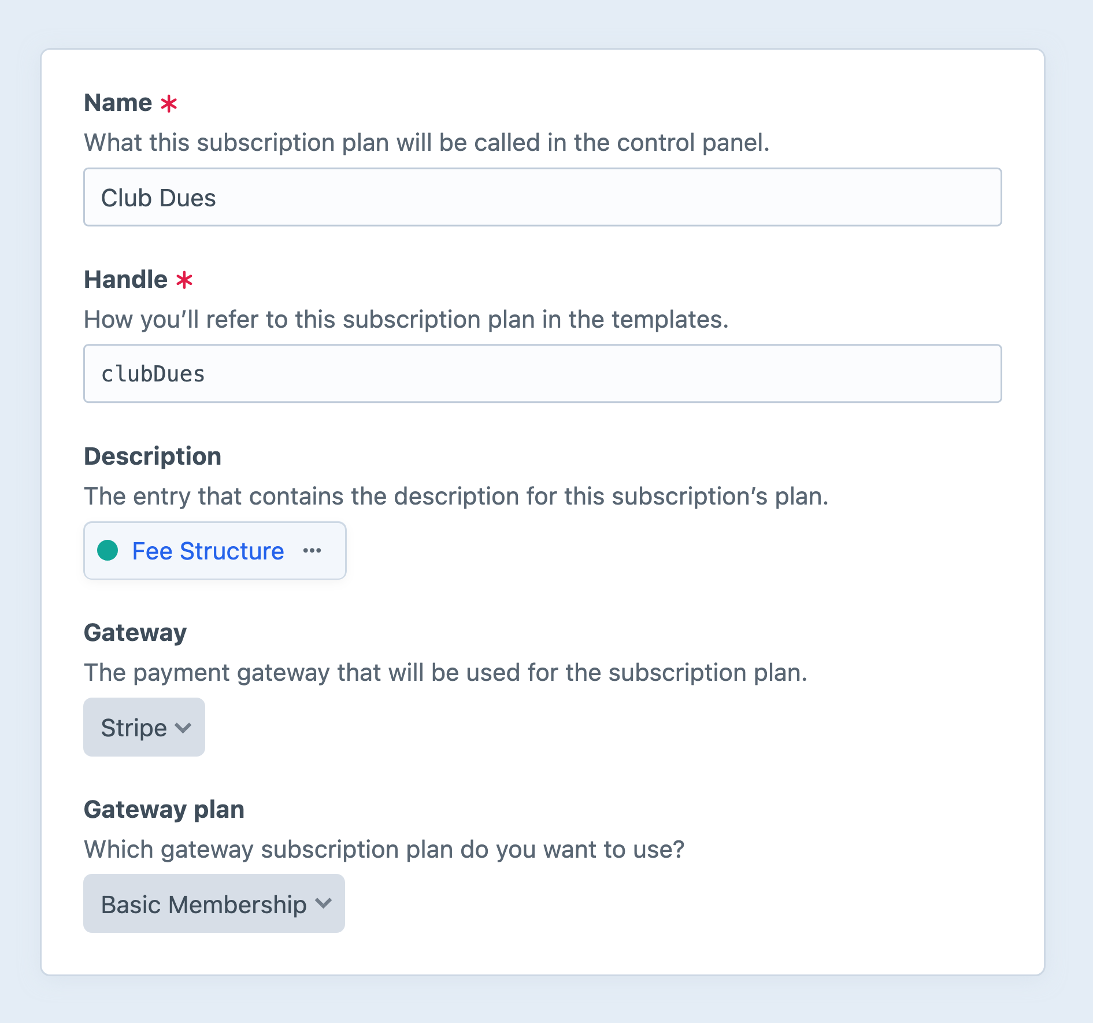Click the three-dot icon inside the Description chip
1093x1023 pixels.
pos(312,551)
